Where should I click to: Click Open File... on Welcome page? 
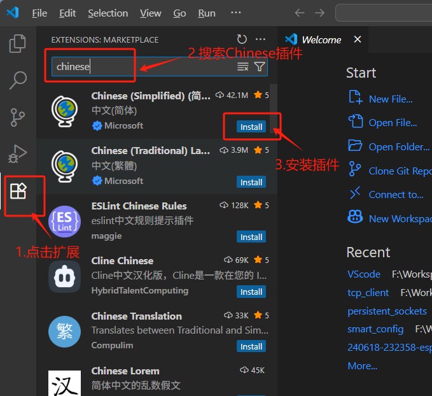pyautogui.click(x=393, y=123)
